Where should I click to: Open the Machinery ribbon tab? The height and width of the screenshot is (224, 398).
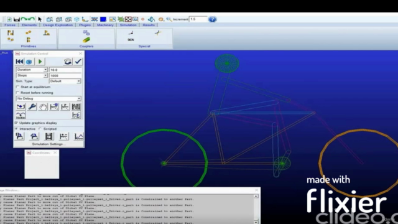(105, 25)
